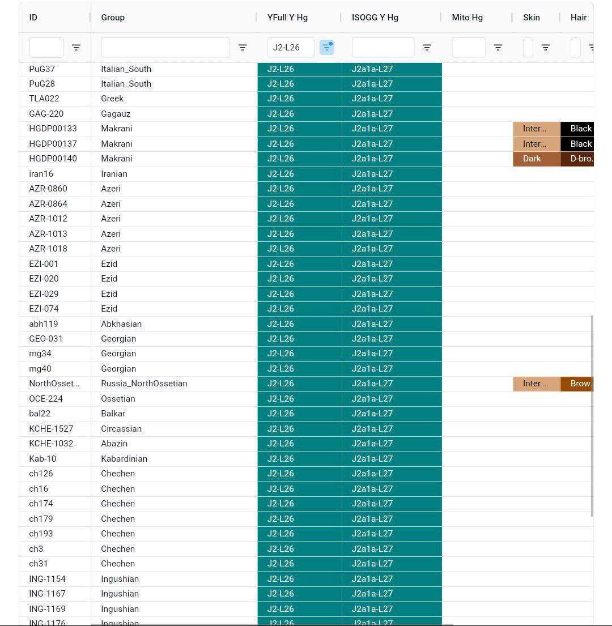Select the GAG-220 ID cell
The height and width of the screenshot is (626, 612).
point(55,114)
